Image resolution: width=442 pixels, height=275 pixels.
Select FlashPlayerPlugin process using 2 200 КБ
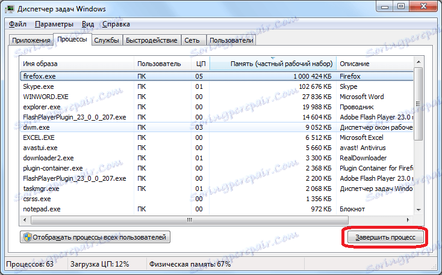coord(217,178)
